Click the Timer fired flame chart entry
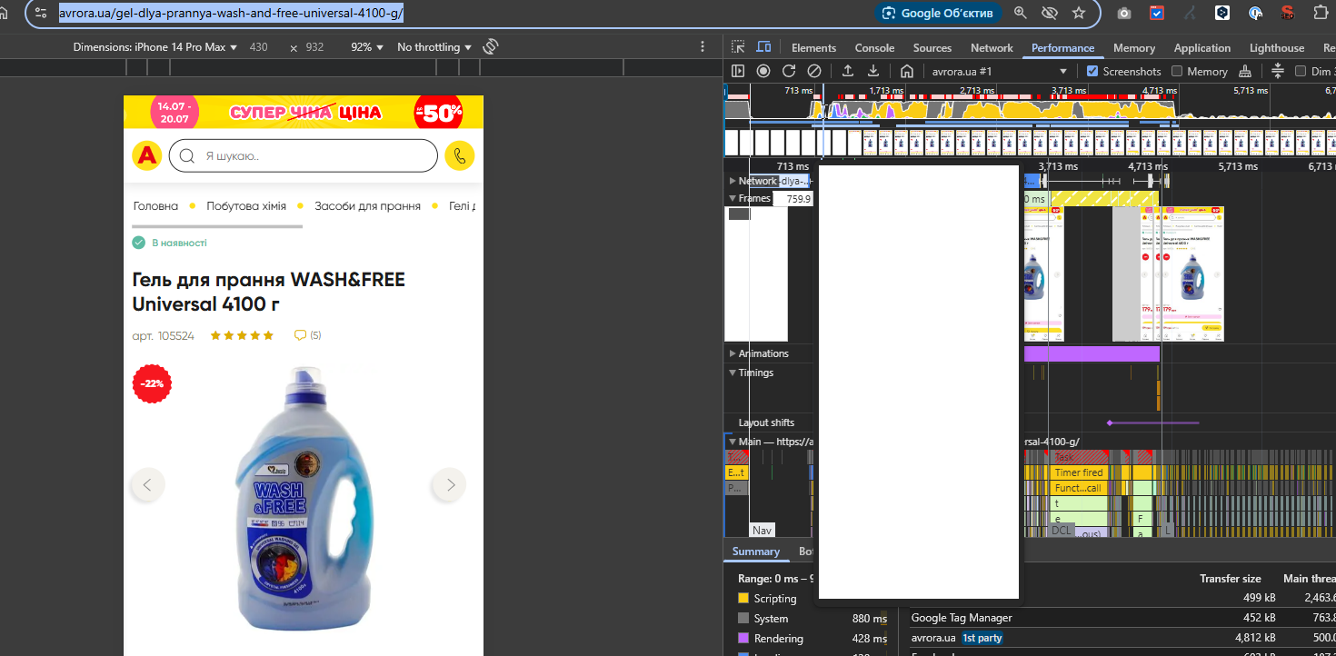 pos(1079,472)
